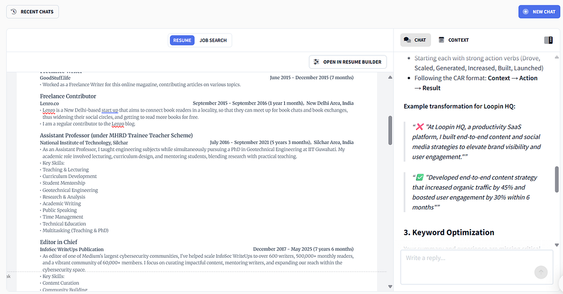The height and width of the screenshot is (294, 563).
Task: Click the green checkmark emoji example
Action: [420, 177]
